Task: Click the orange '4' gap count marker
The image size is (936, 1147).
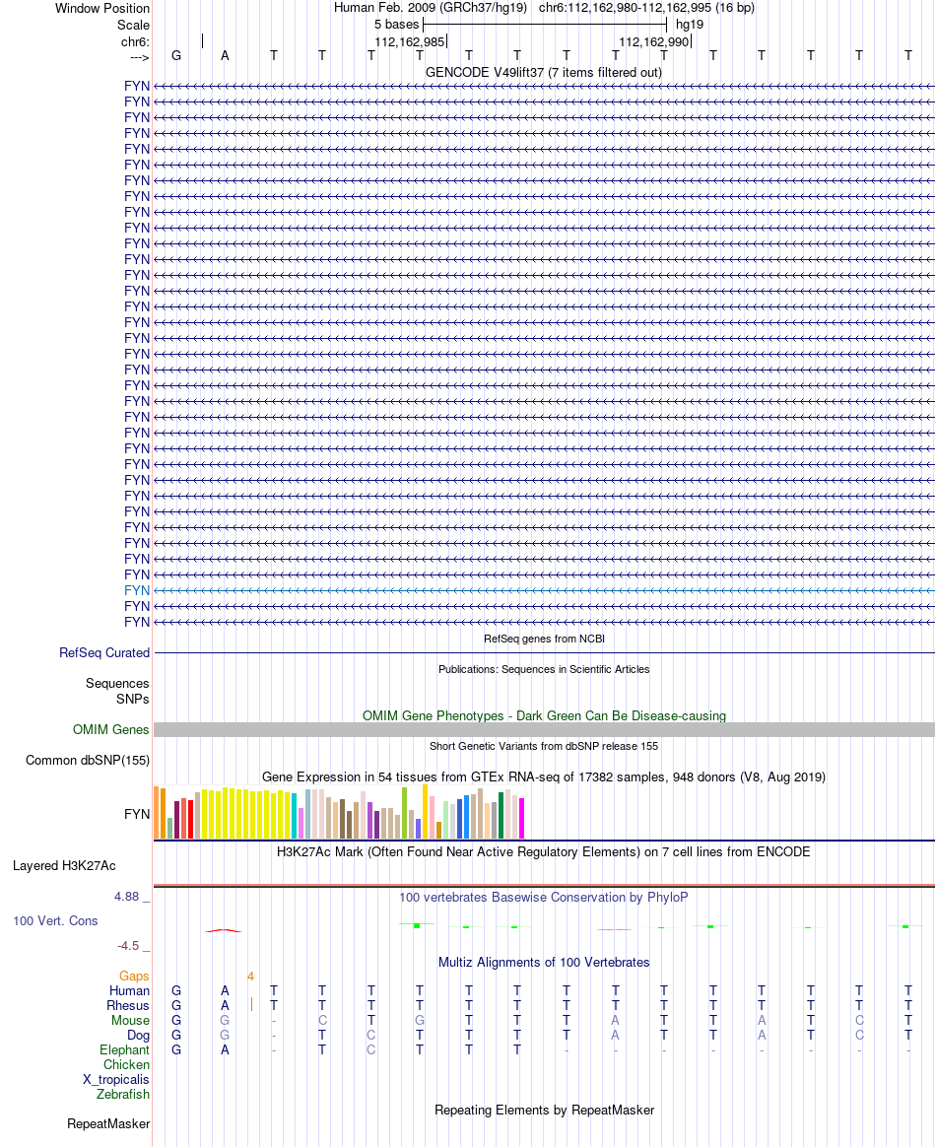Action: click(251, 976)
